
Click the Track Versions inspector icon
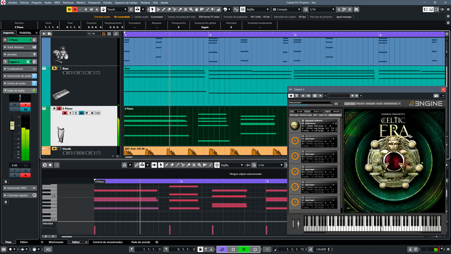coord(34,47)
